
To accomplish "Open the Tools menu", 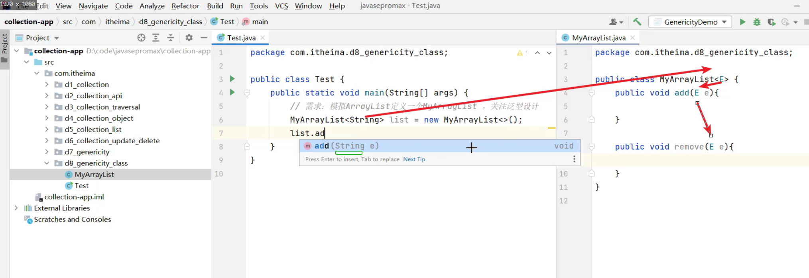I will click(x=259, y=6).
